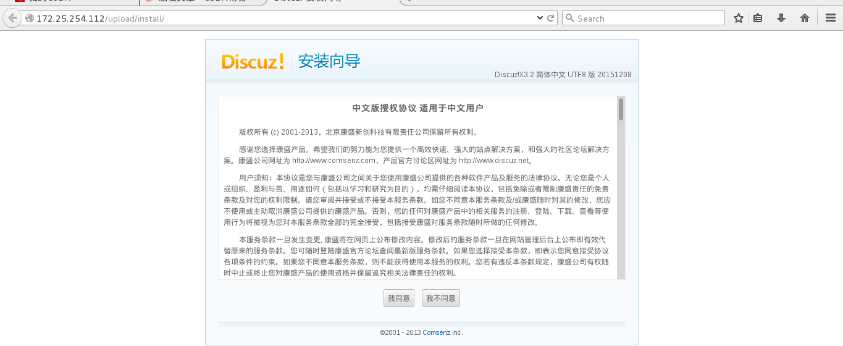
Task: Click the globe site identity icon
Action: point(29,19)
